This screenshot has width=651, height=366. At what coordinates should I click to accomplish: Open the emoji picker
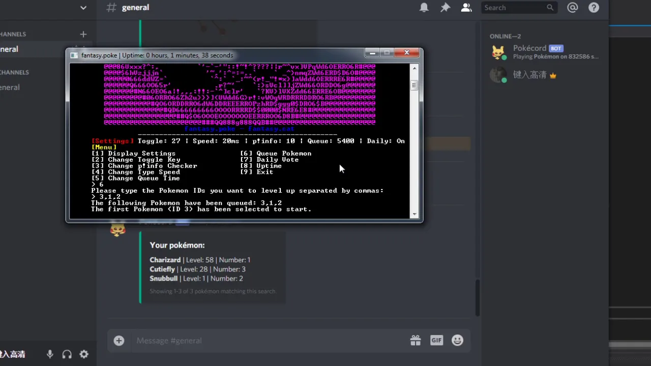click(x=457, y=341)
